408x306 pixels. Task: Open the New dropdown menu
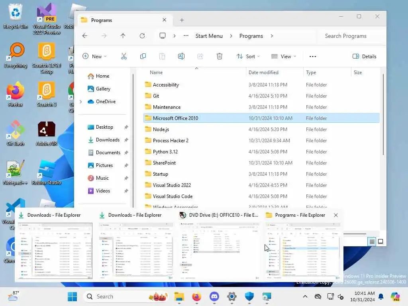(x=94, y=57)
